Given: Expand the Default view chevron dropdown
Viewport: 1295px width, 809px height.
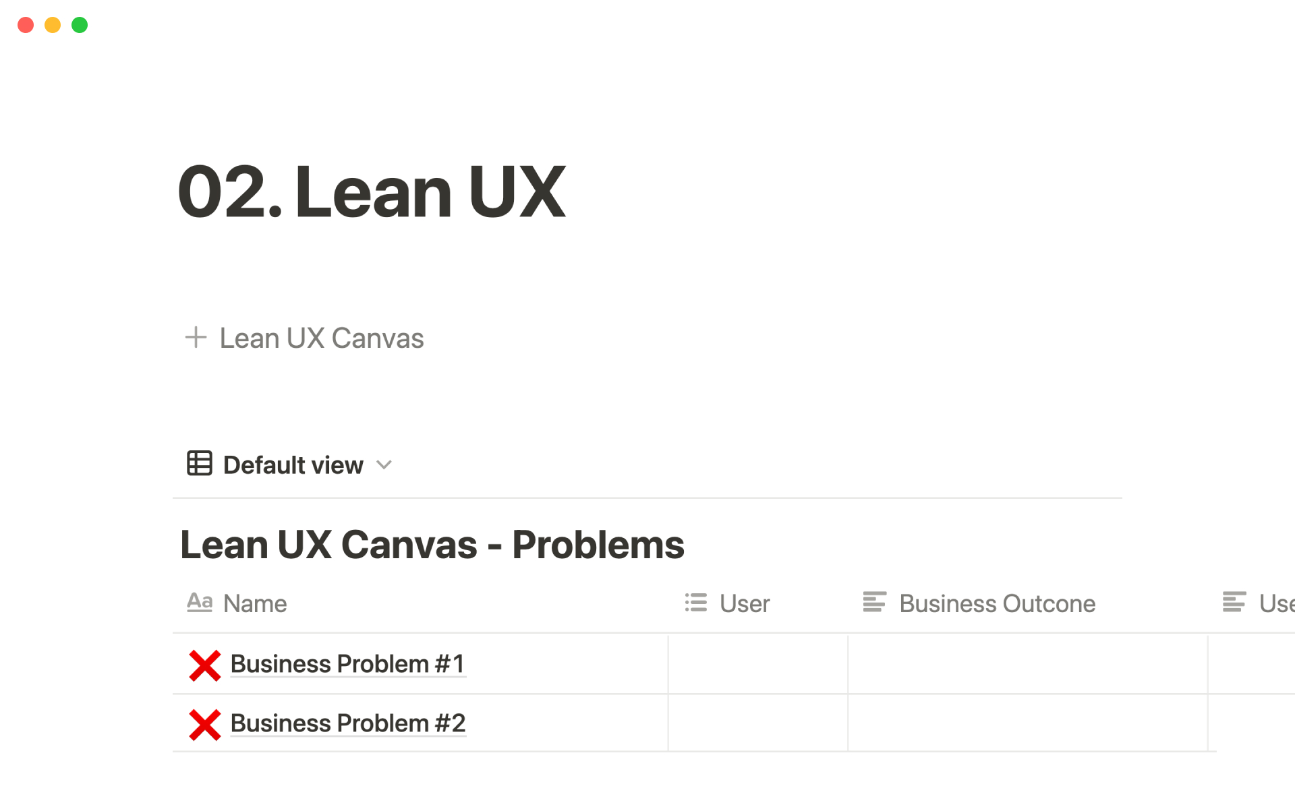Looking at the screenshot, I should [x=384, y=465].
